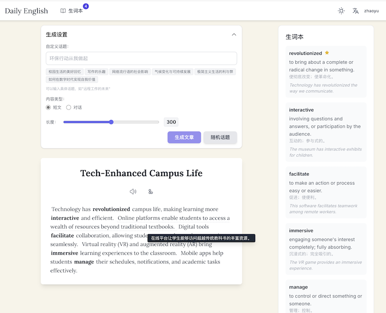Click the gold star next to revolutionized
The height and width of the screenshot is (313, 386).
[327, 53]
